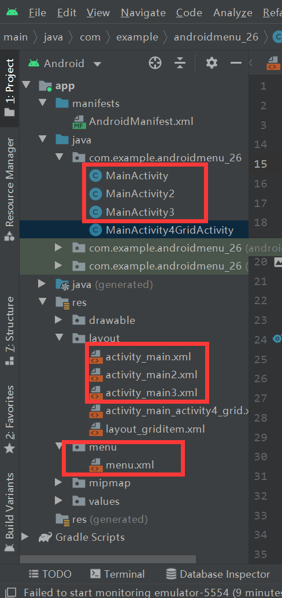Click the 'Failed to start monitoring emulator-5554' message
The width and height of the screenshot is (282, 598).
153,592
